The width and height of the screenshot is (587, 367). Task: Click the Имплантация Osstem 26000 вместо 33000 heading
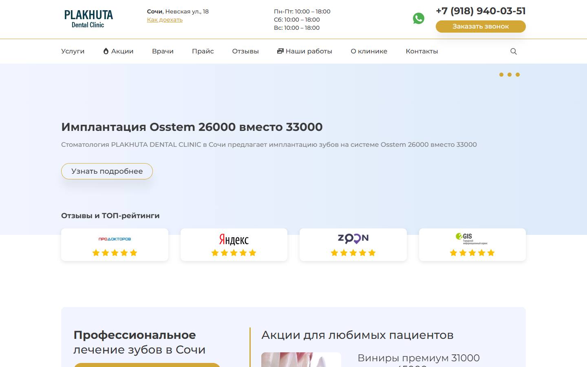[192, 127]
